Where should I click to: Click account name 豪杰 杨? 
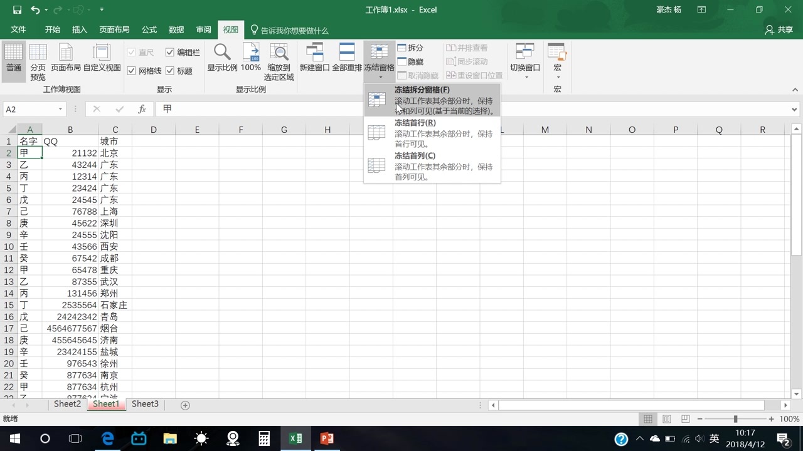[x=669, y=9]
